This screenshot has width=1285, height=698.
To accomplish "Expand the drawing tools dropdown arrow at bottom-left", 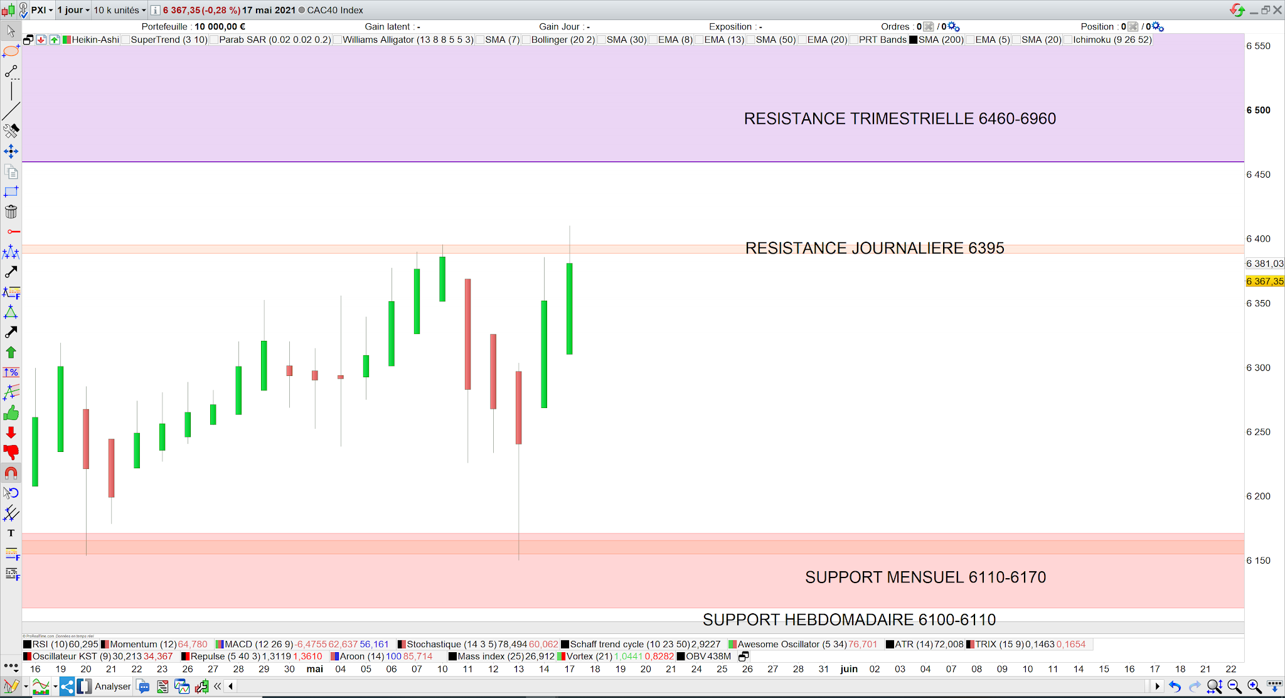I will [x=26, y=687].
